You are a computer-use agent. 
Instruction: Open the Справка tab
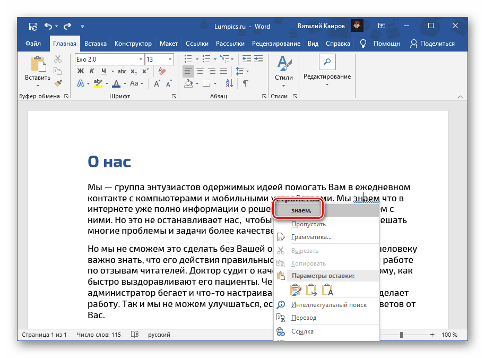click(x=338, y=44)
